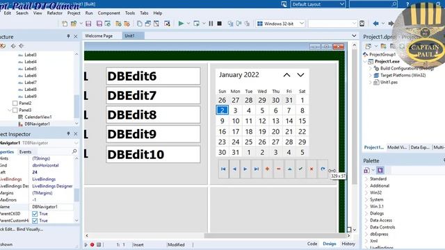The height and width of the screenshot is (250, 445).
Task: Go to previous month in calendar
Action: (286, 75)
